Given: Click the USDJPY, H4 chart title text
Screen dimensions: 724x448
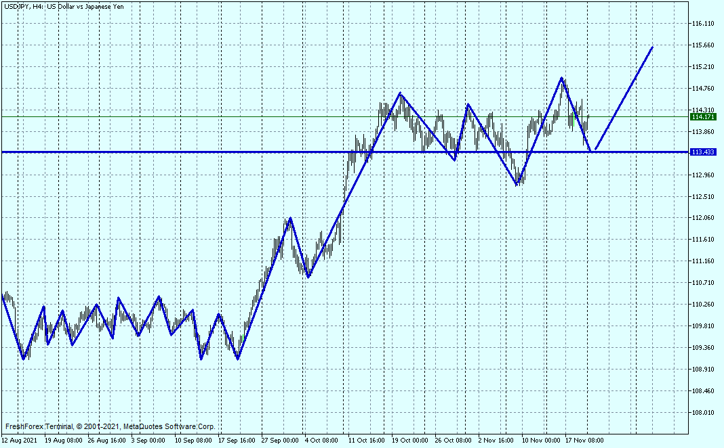Looking at the screenshot, I should click(x=64, y=7).
